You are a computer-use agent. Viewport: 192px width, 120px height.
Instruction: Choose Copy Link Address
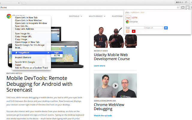coord(31,29)
